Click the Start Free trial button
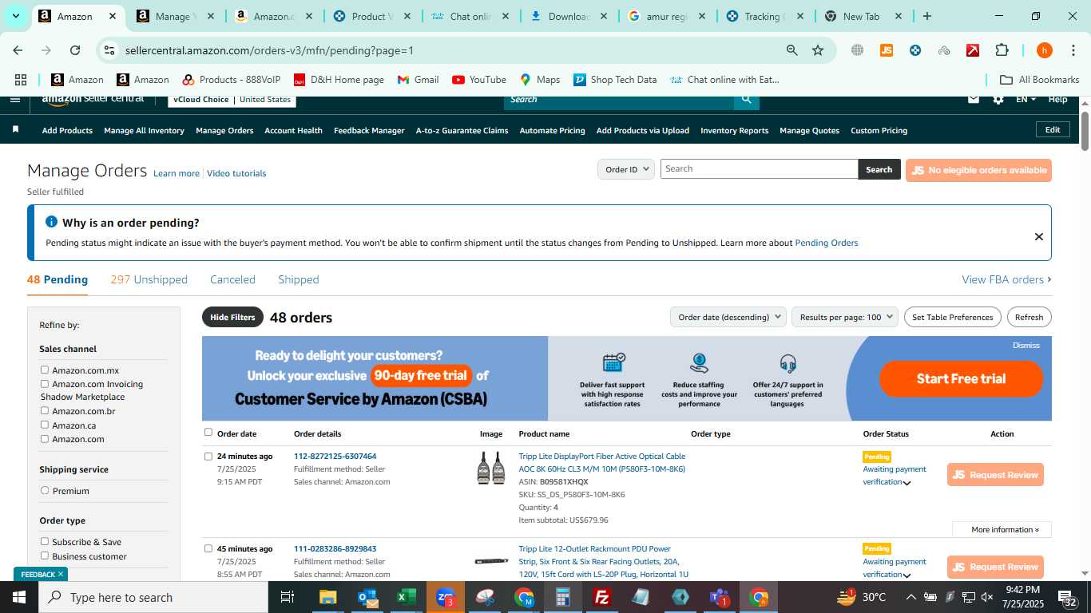 (961, 378)
